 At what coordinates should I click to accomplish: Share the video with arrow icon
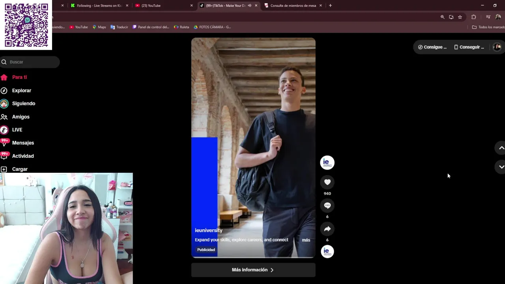click(327, 229)
